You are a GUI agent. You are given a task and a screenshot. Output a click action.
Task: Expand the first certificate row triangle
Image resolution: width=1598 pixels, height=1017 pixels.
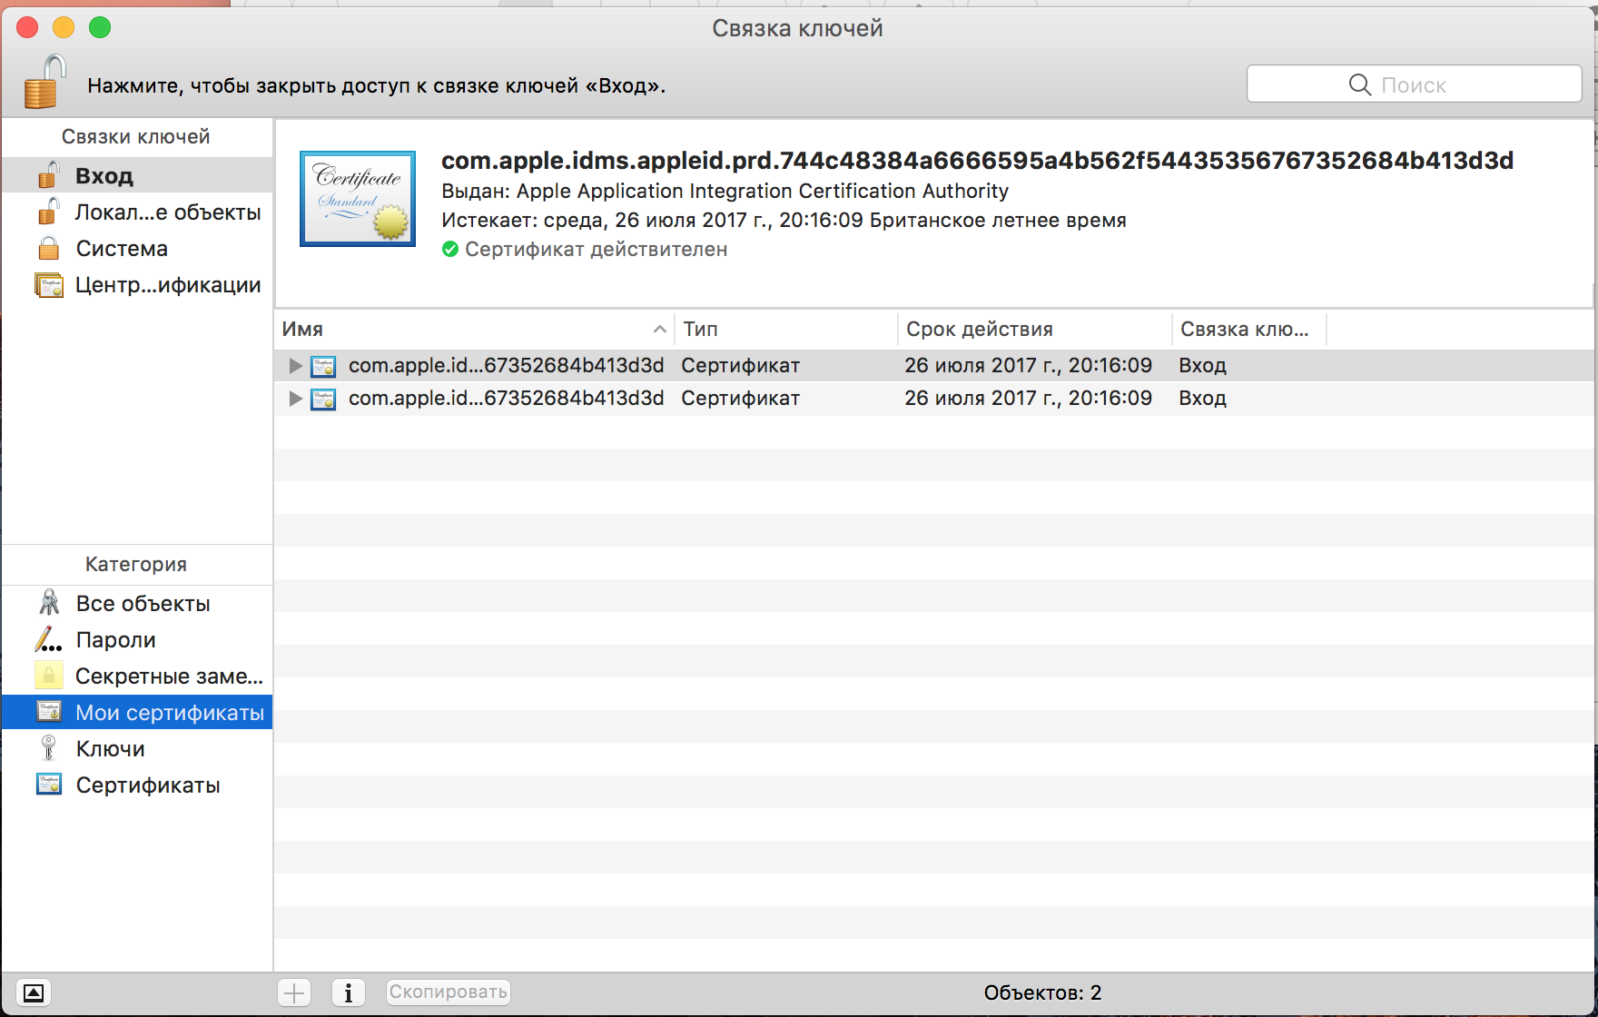click(295, 366)
